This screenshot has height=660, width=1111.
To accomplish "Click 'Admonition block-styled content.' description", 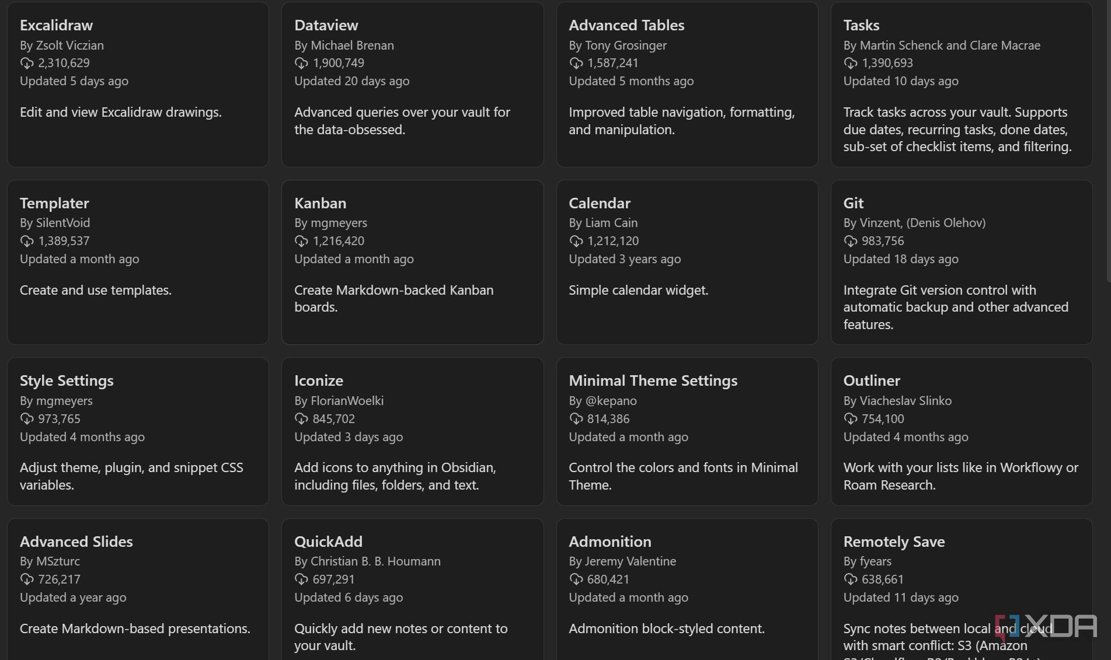I will pyautogui.click(x=666, y=628).
